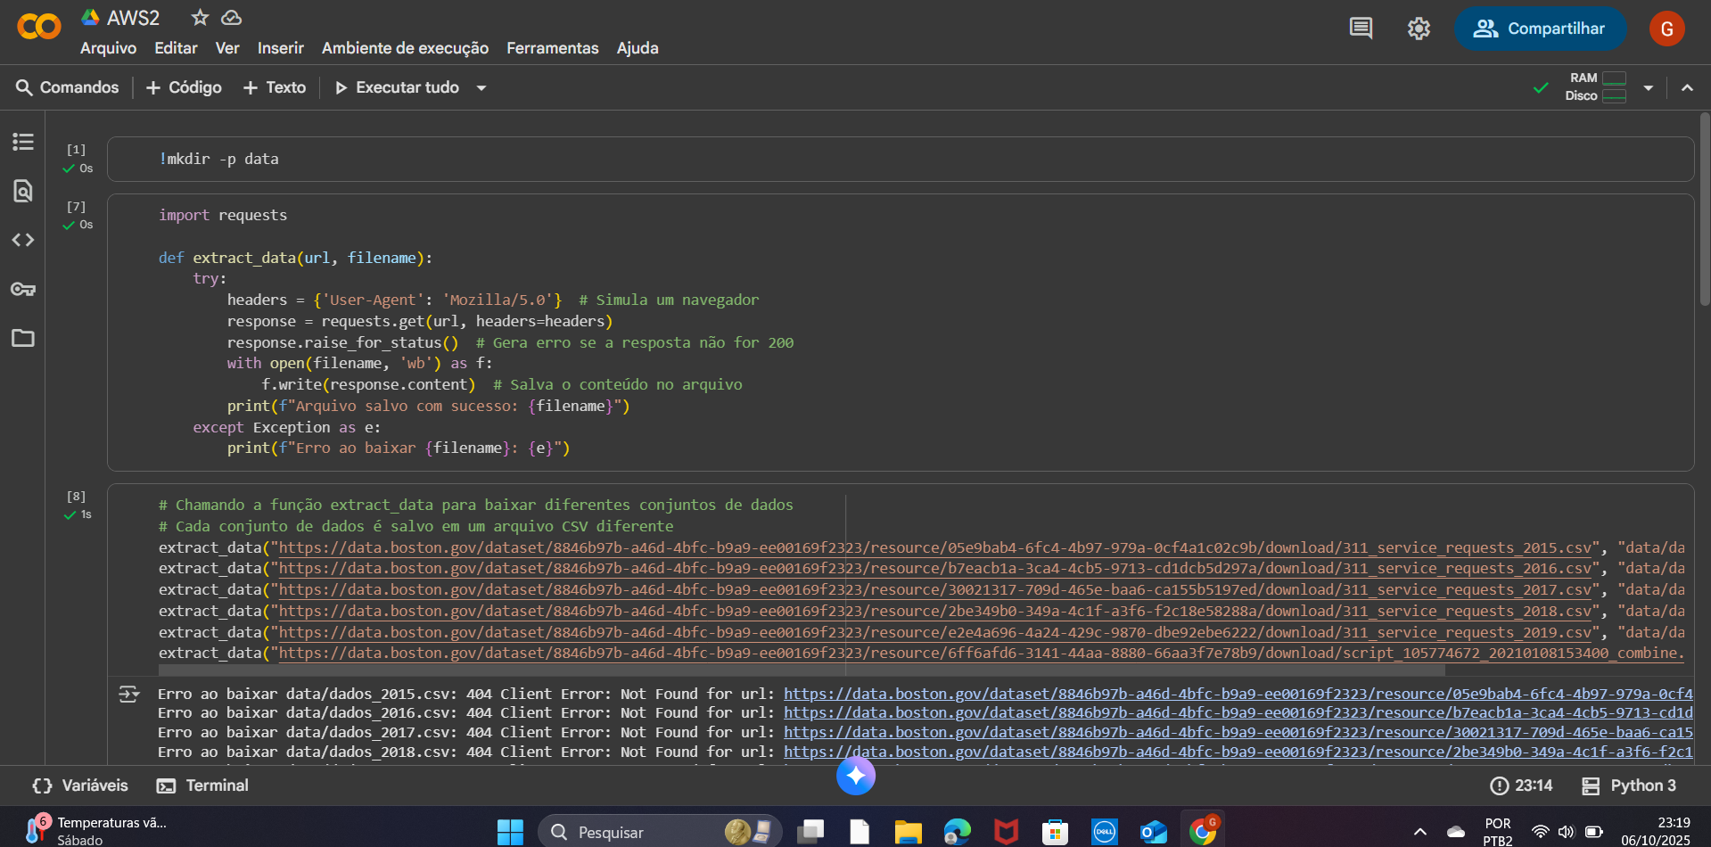Open the Files folder icon in sidebar

pyautogui.click(x=23, y=338)
